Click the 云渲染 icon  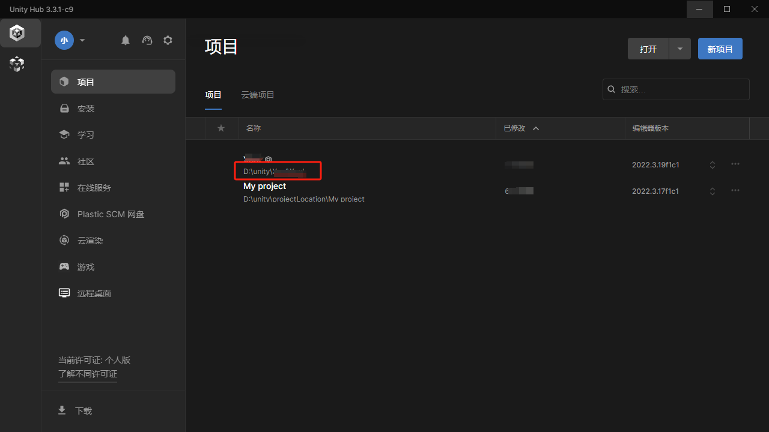64,240
